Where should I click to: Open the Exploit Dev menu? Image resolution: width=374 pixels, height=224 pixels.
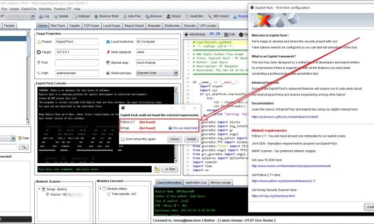29,9
